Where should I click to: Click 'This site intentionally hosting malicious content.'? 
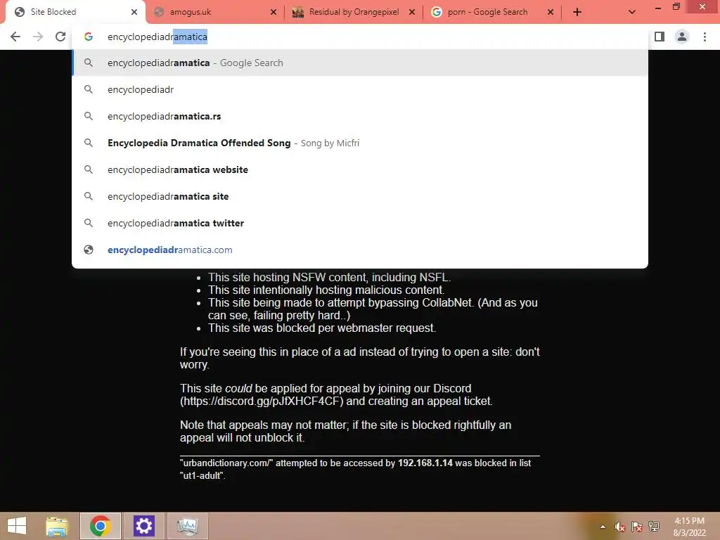coord(326,290)
